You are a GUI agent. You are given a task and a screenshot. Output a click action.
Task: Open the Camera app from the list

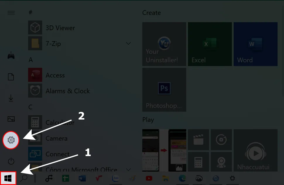point(56,138)
